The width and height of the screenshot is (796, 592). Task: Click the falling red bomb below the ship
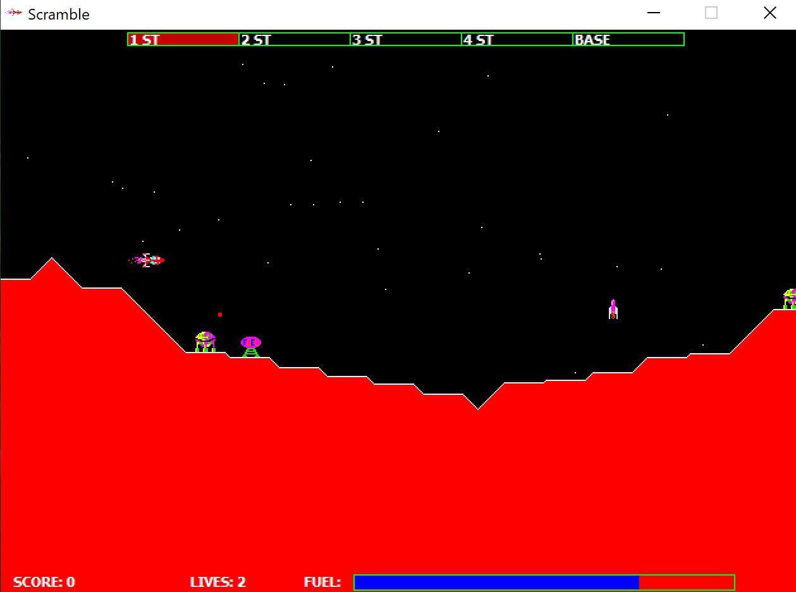point(219,314)
